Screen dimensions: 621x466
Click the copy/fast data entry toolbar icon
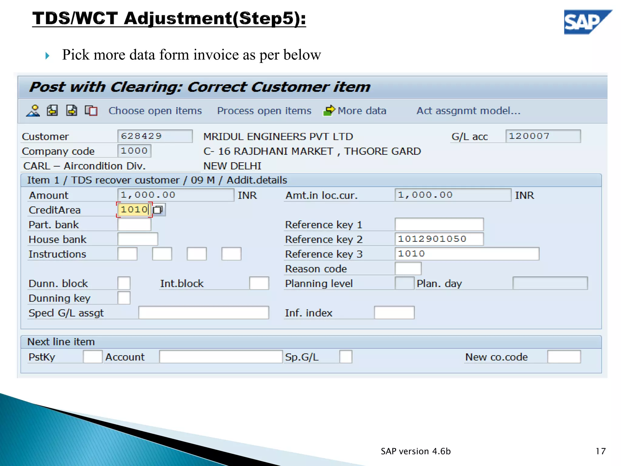[91, 111]
